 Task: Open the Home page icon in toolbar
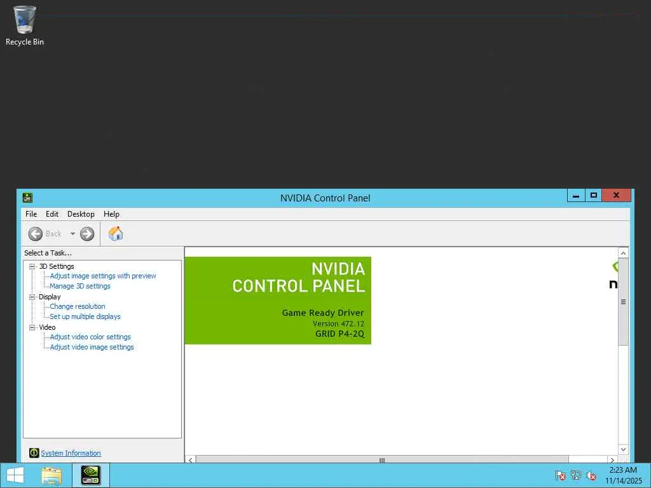(x=116, y=234)
